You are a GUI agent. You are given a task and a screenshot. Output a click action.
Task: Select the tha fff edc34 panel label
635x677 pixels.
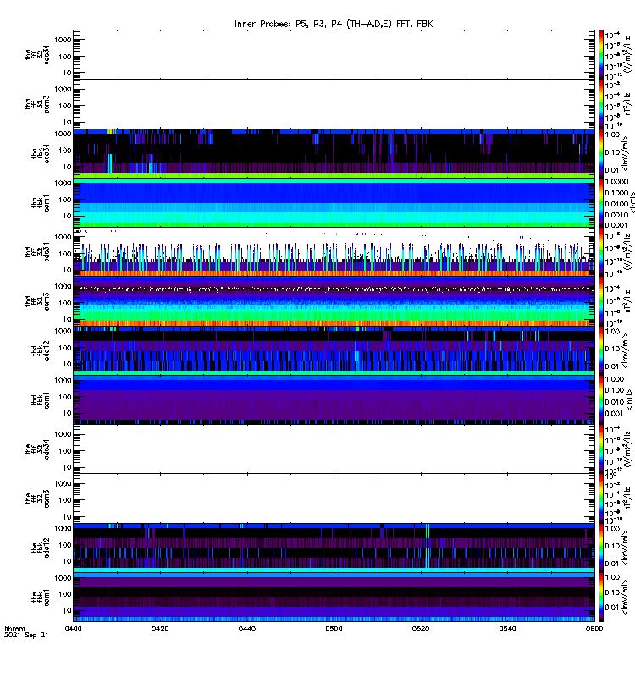tap(37, 54)
